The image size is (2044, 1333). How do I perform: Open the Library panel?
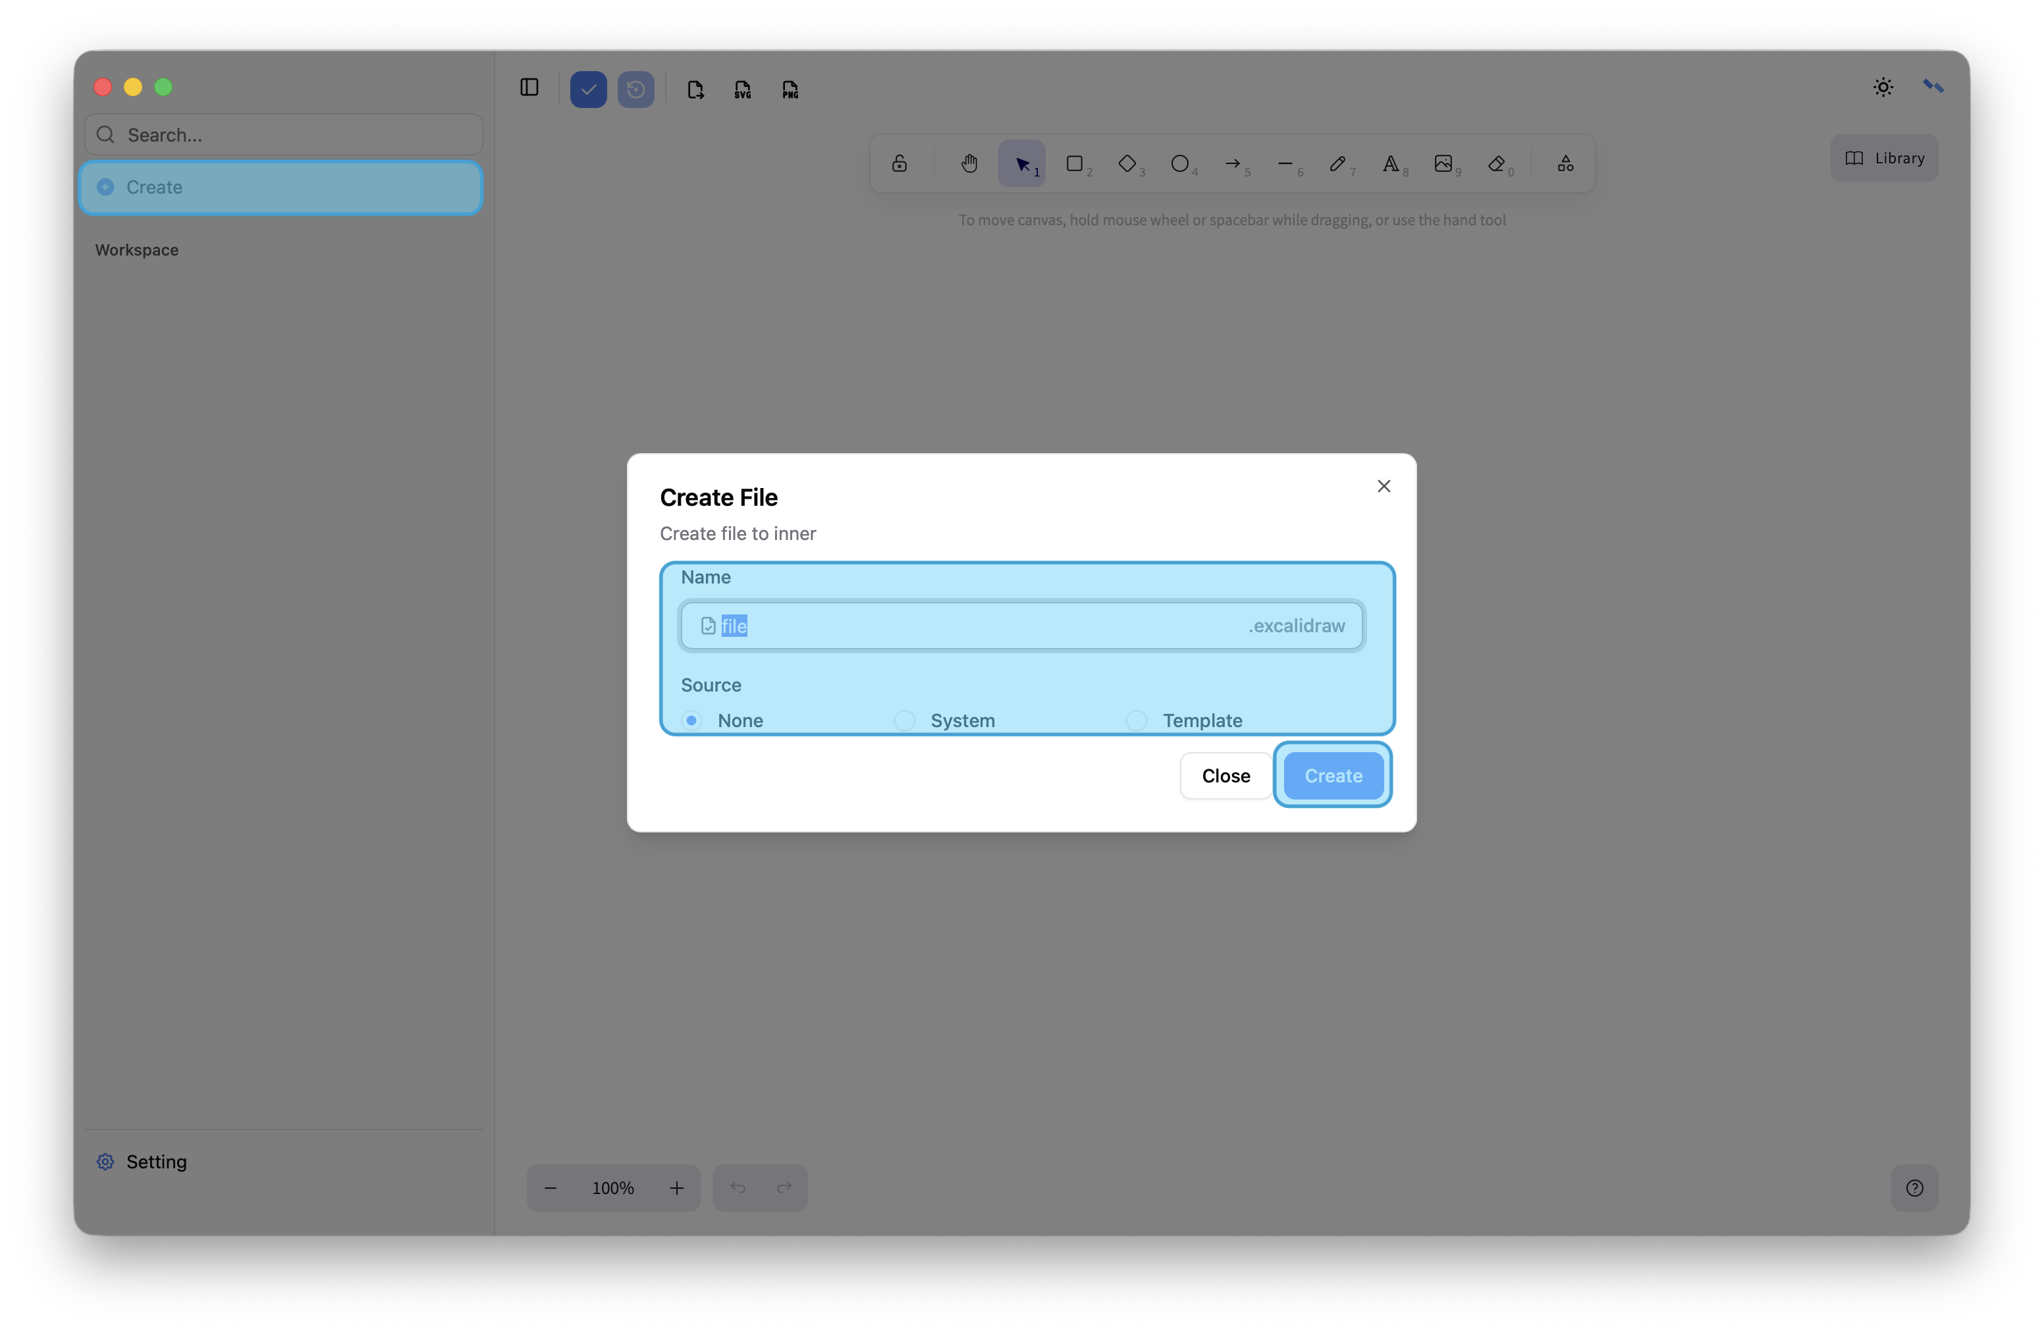(1884, 158)
